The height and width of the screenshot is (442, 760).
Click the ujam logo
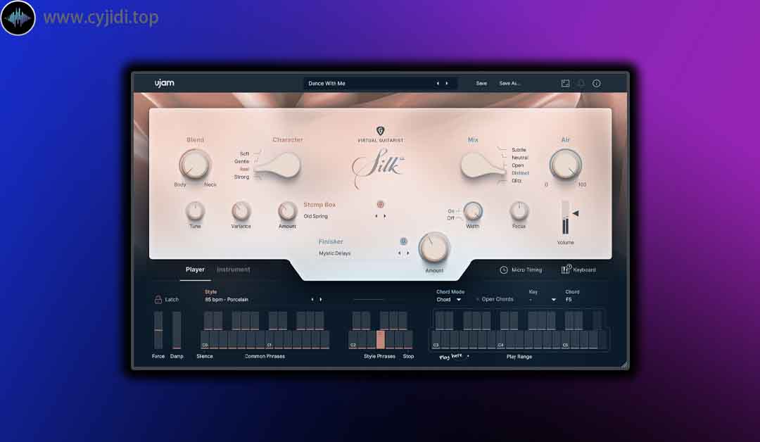(x=164, y=83)
